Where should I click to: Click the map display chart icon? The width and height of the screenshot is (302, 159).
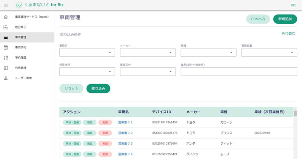click(6, 27)
